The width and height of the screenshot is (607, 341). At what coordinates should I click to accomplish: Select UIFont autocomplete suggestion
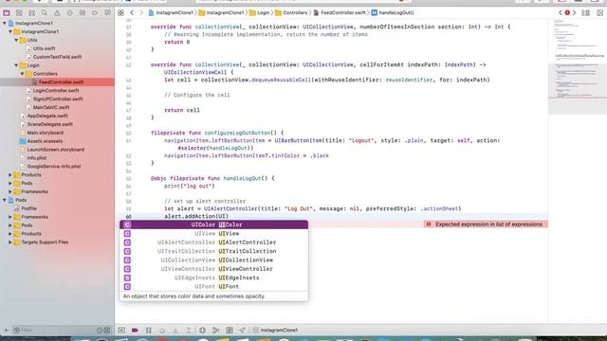tap(213, 286)
